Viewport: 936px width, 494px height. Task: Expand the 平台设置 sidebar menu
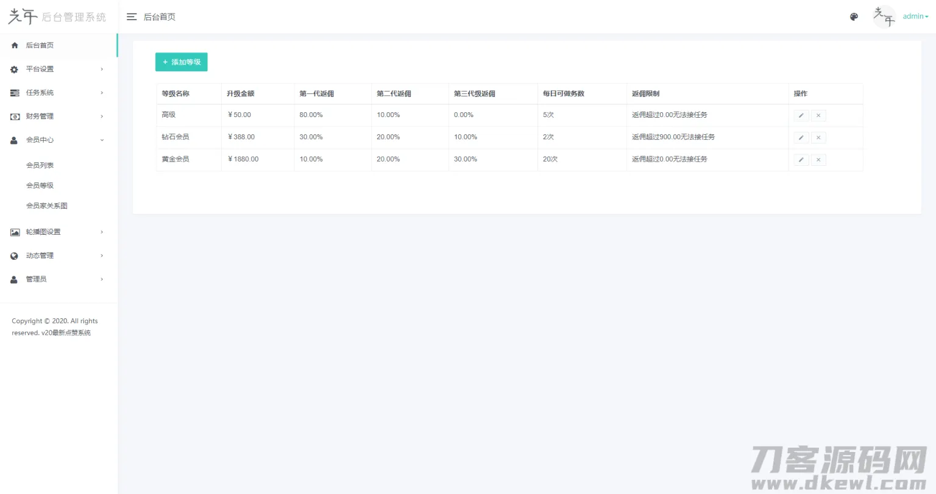coord(58,69)
